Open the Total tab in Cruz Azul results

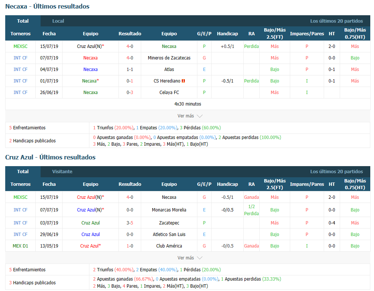click(23, 172)
